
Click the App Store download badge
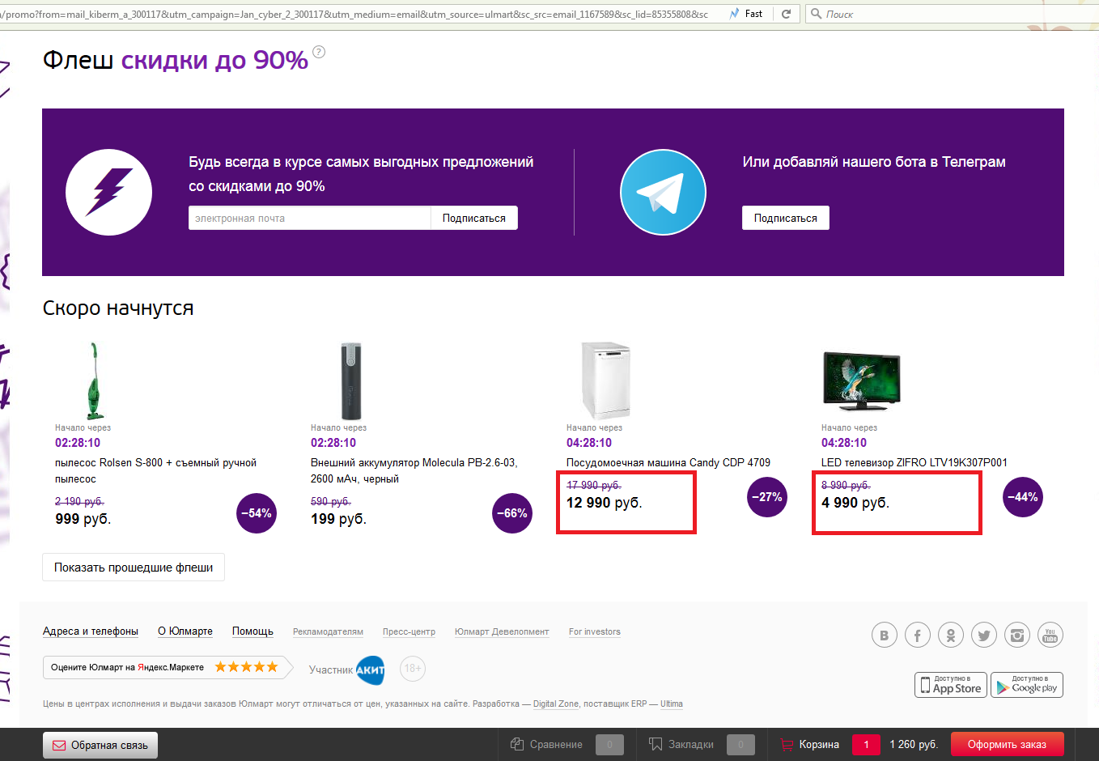pyautogui.click(x=950, y=685)
